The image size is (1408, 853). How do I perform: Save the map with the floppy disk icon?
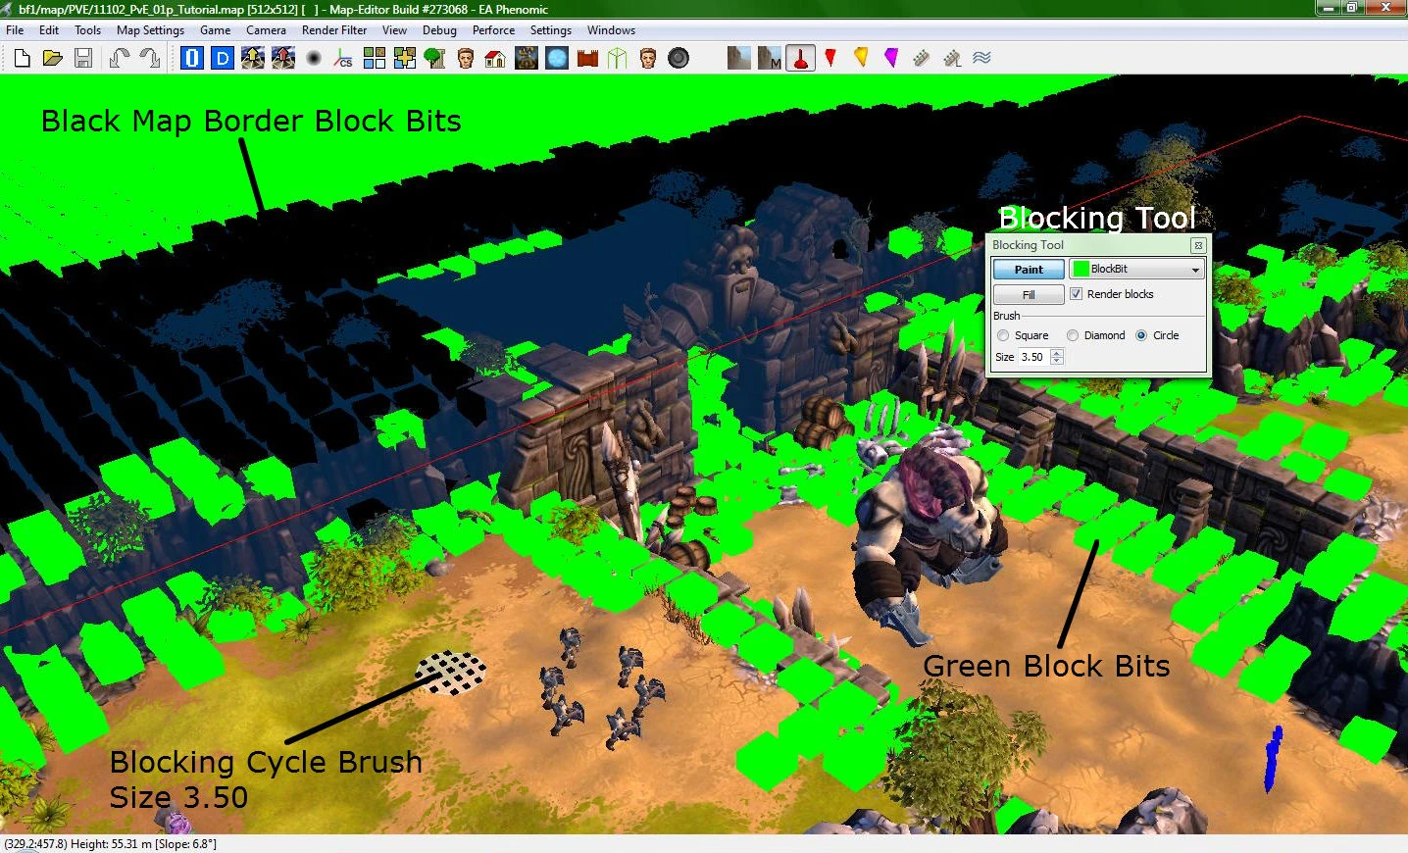(x=83, y=59)
